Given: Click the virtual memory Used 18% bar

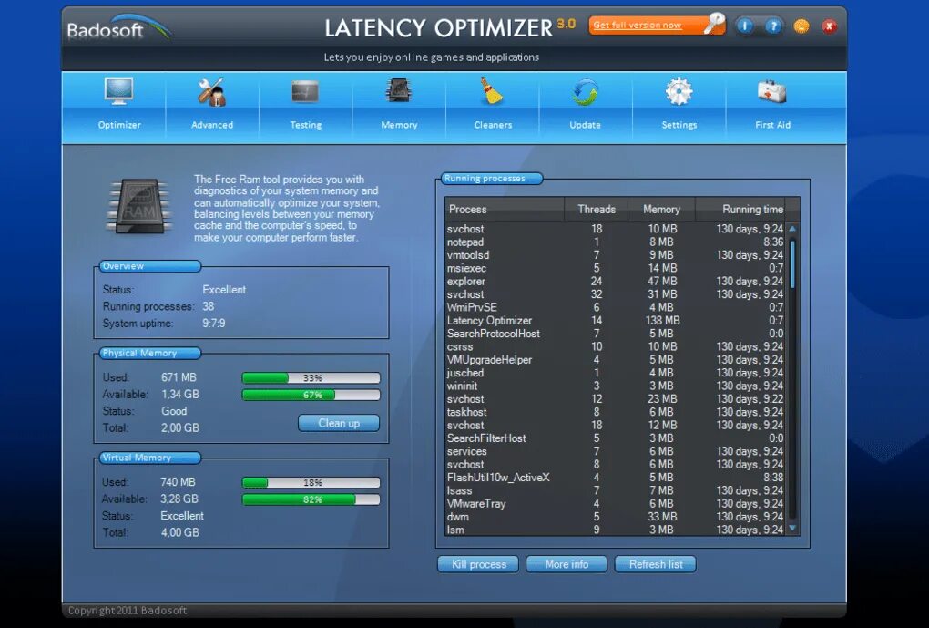Looking at the screenshot, I should (311, 483).
